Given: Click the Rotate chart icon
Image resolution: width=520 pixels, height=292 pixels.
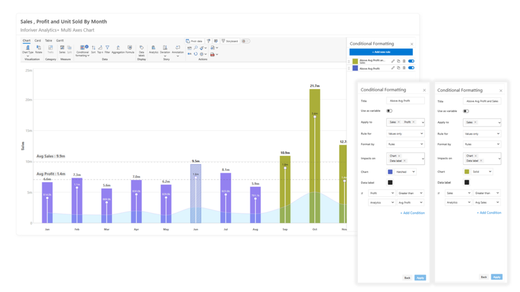Looking at the screenshot, I should coord(39,48).
